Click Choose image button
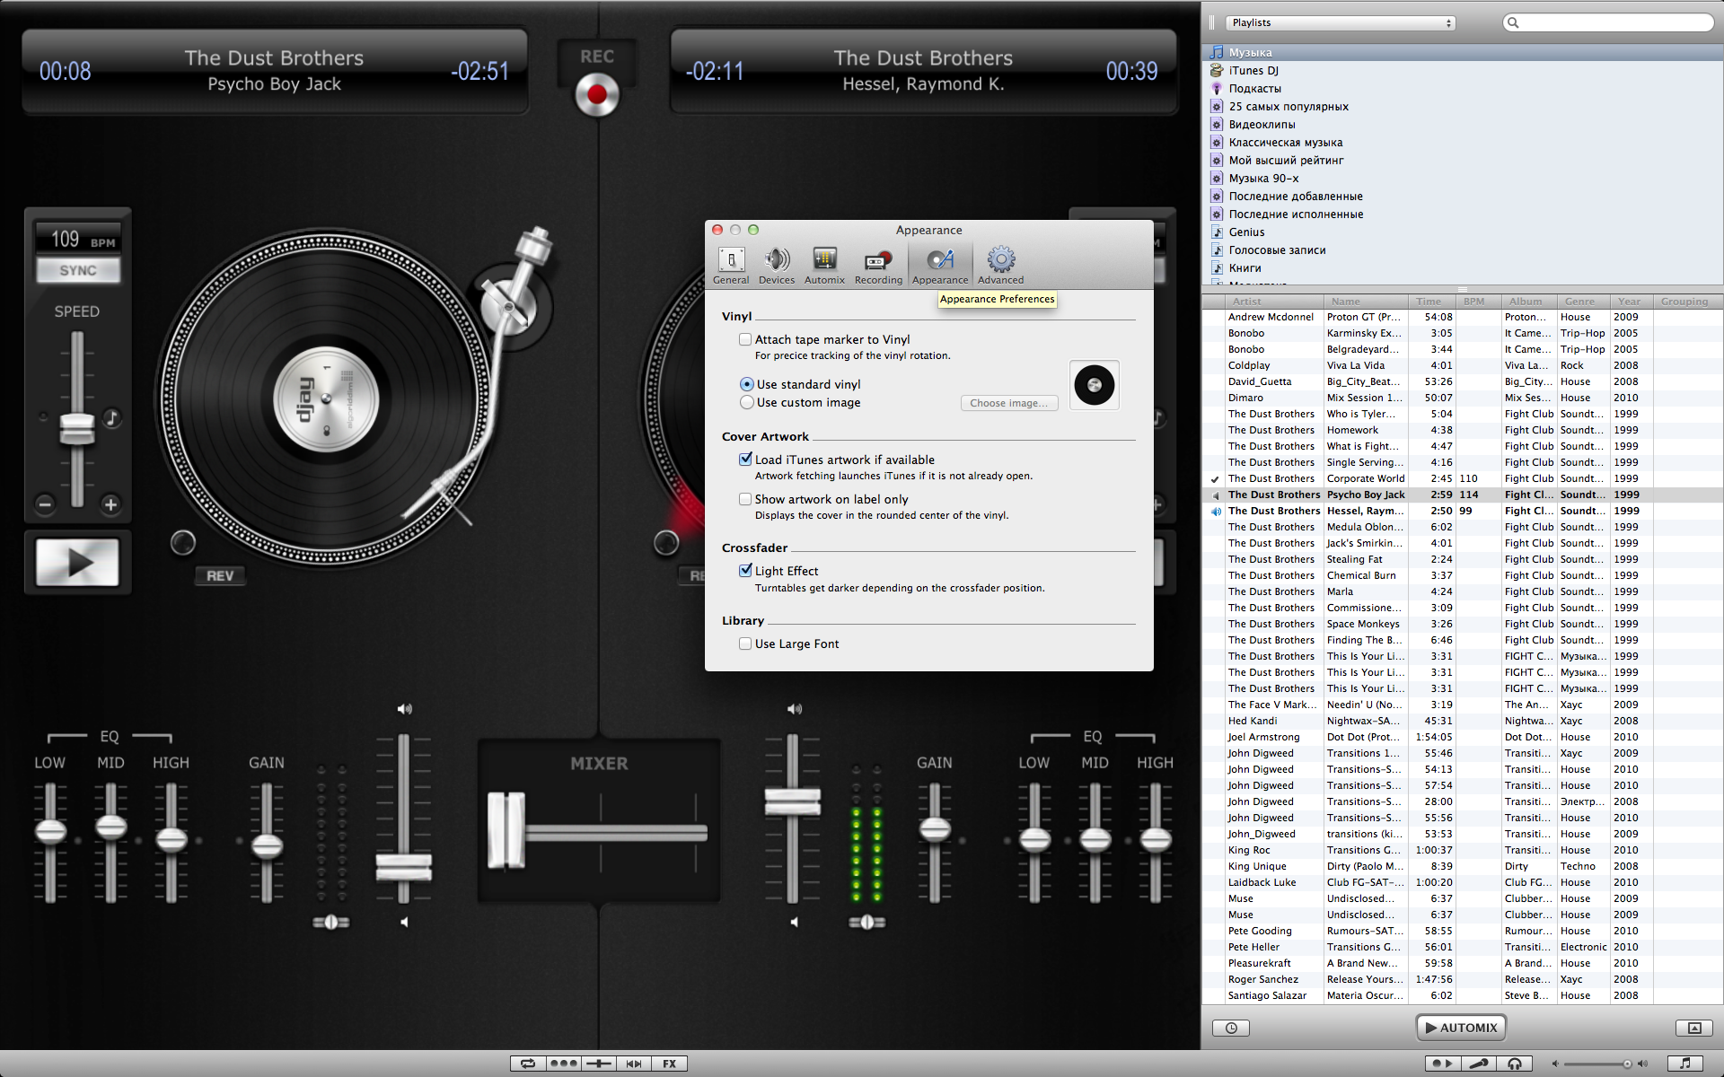The width and height of the screenshot is (1724, 1077). (x=1009, y=403)
